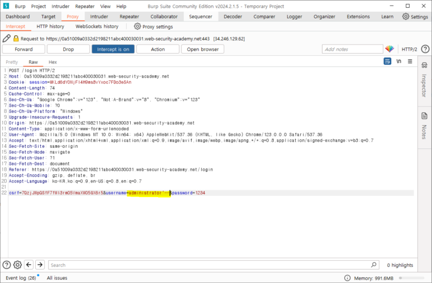The image size is (432, 283).
Task: Switch to the Dashboard tab
Action: tap(18, 17)
